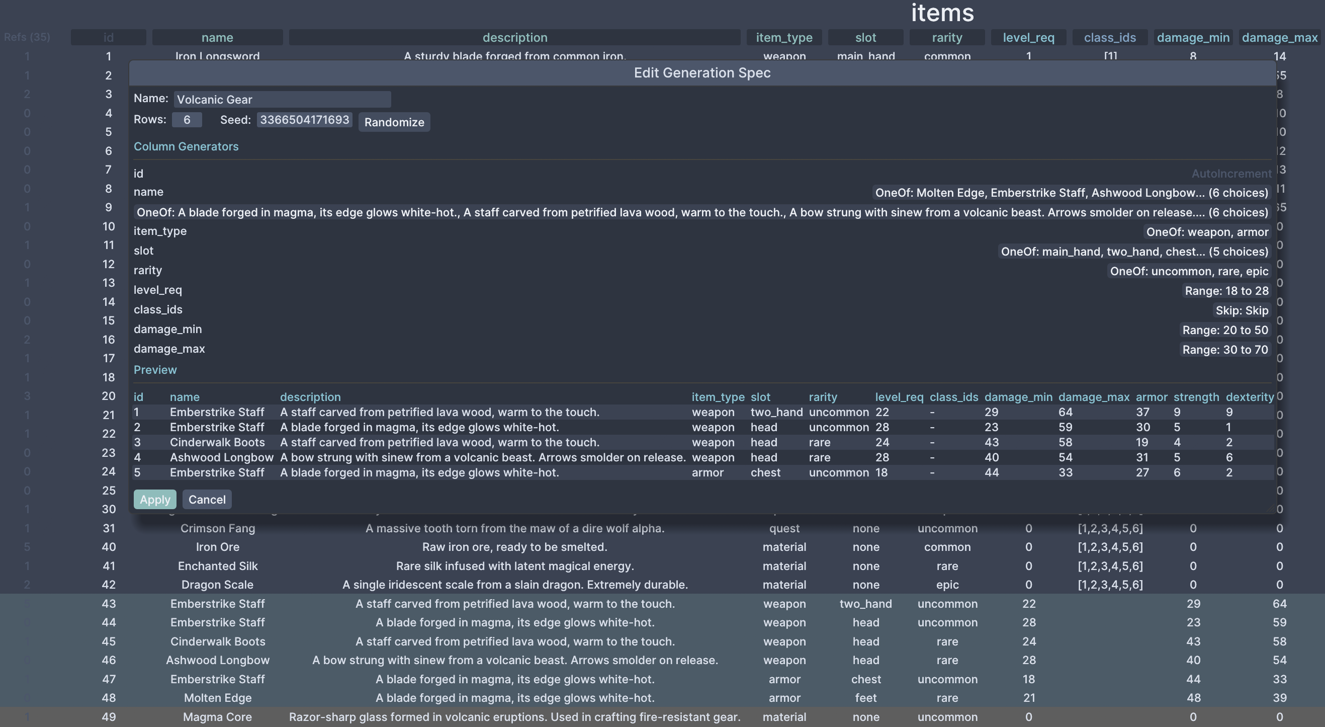Viewport: 1325px width, 727px height.
Task: Cancel the Edit Generation Spec dialog
Action: click(x=207, y=499)
